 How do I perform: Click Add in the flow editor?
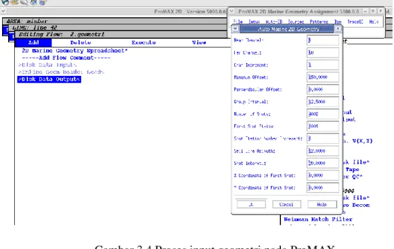[33, 43]
